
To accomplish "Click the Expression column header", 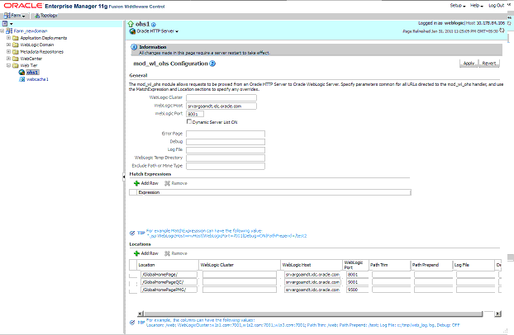I will tap(274, 192).
